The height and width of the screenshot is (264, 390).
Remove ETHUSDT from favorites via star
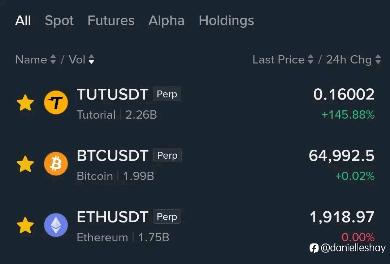click(x=25, y=225)
